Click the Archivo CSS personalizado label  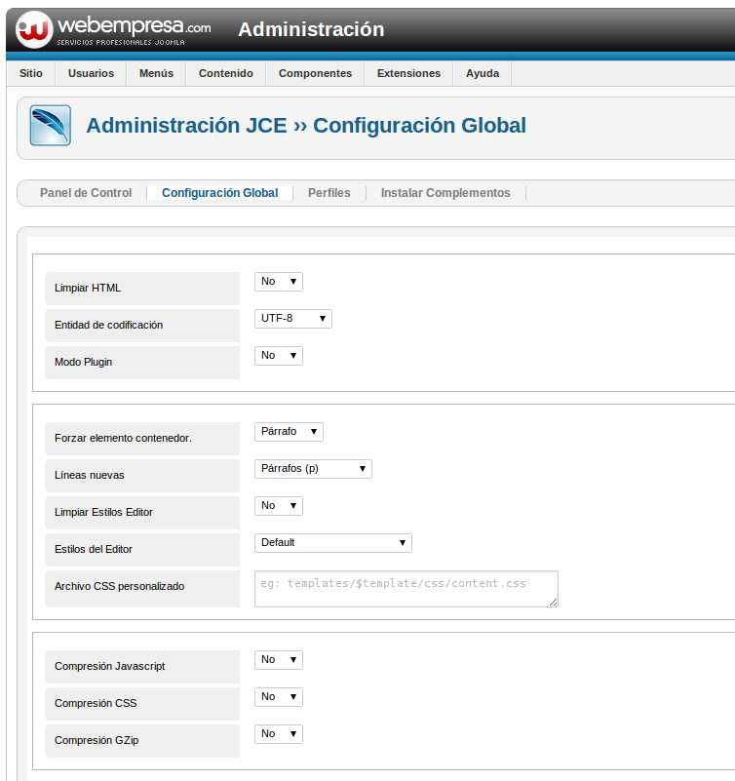(x=120, y=586)
